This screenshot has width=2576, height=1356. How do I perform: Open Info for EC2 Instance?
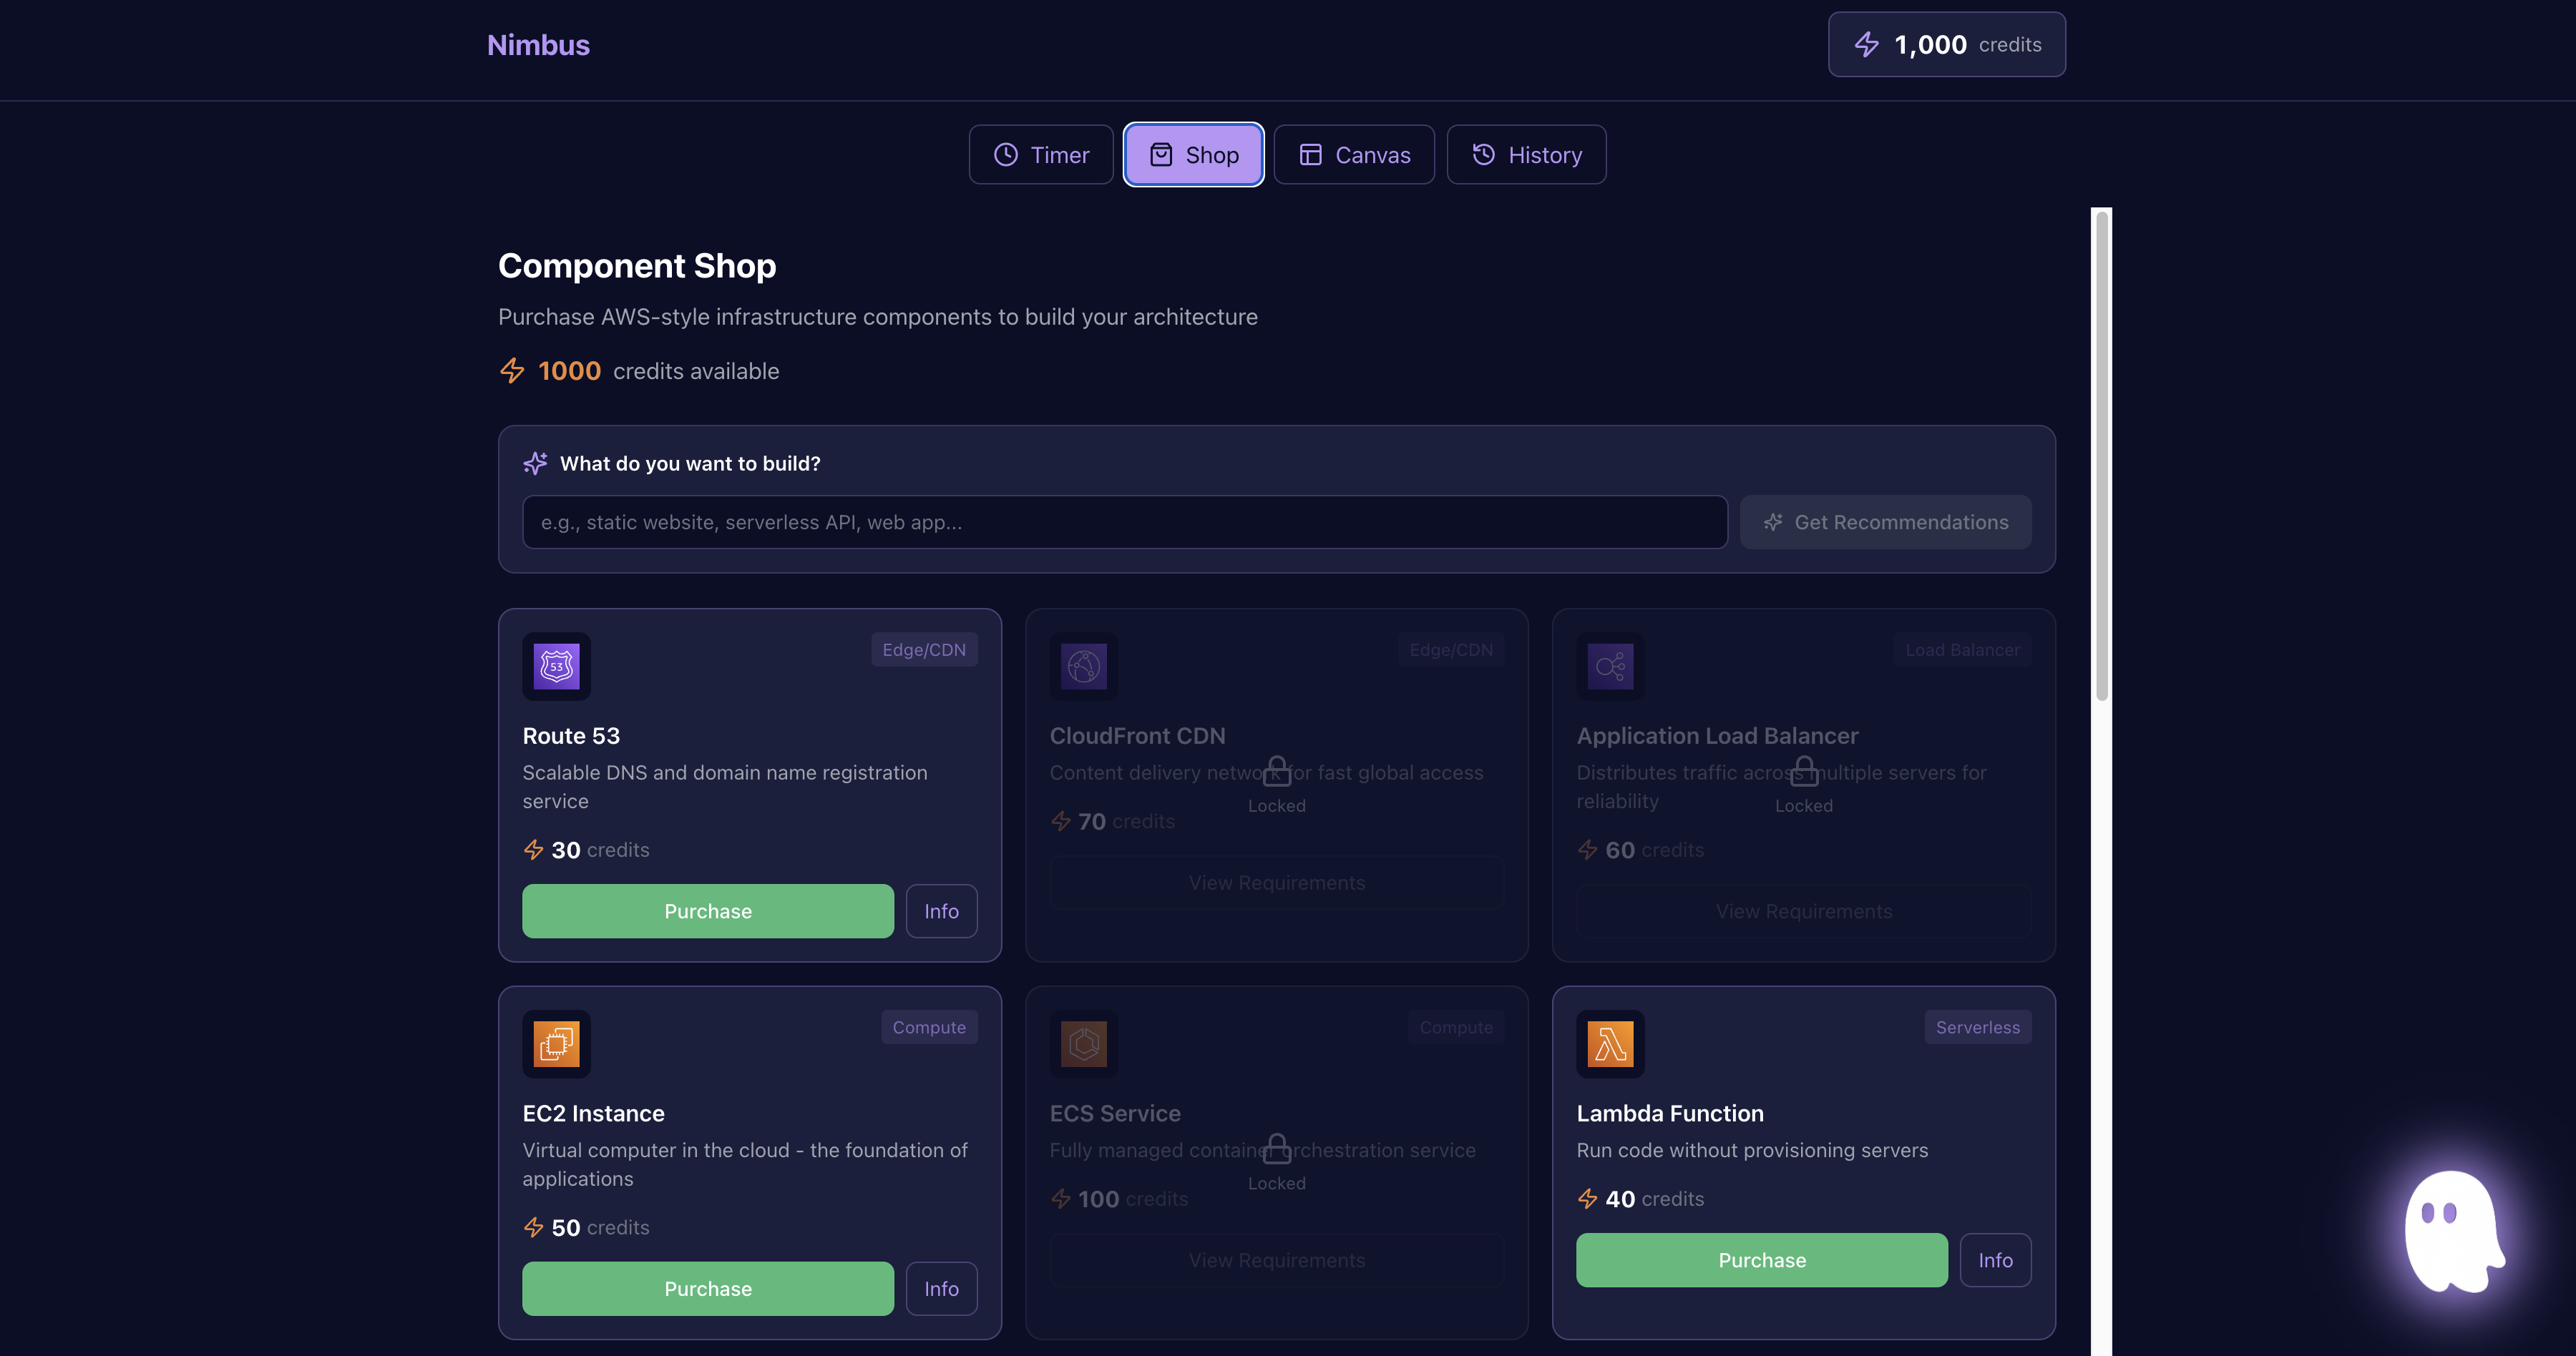pos(940,1289)
